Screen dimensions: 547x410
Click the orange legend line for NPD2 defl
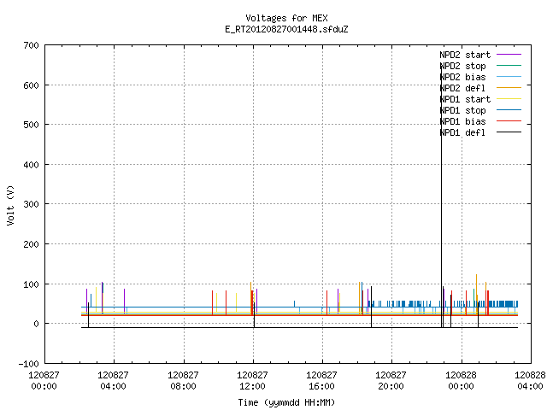(x=509, y=87)
